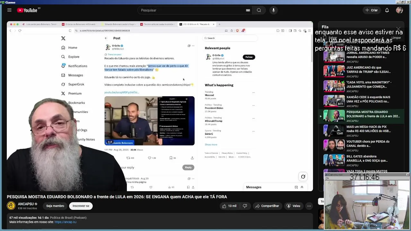The height and width of the screenshot is (231, 411).
Task: Click the floating Grok button
Action: pyautogui.click(x=303, y=176)
